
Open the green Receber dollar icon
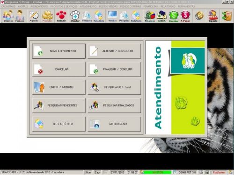click(x=174, y=16)
